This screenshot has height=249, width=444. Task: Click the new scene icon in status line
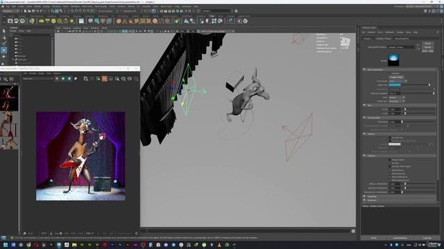[25, 11]
